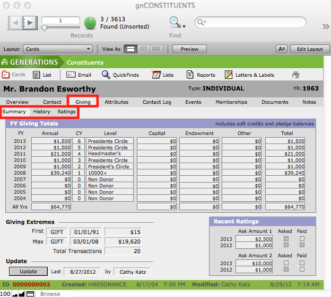Image resolution: width=331 pixels, height=297 pixels.
Task: Click the Update button
Action: click(28, 272)
